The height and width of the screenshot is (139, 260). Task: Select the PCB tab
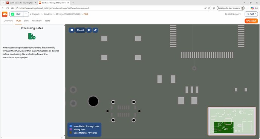18,21
